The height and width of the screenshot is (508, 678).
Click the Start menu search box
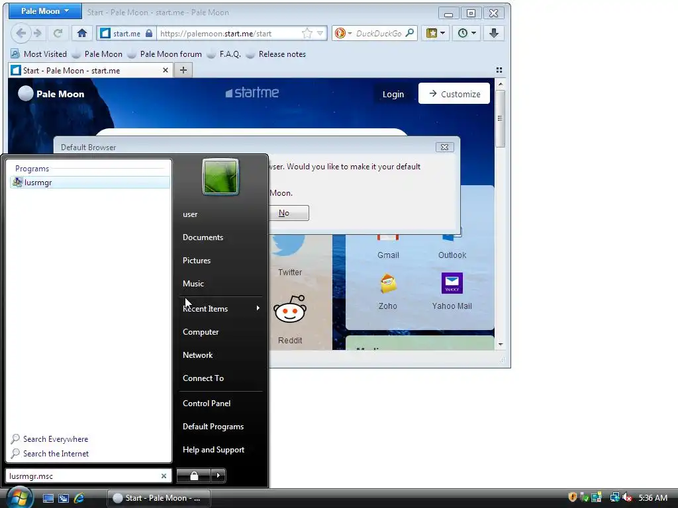pos(83,476)
